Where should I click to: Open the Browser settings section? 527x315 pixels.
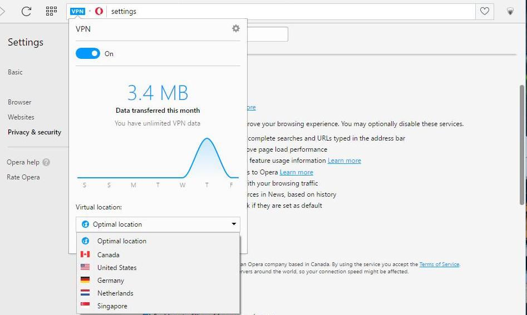pos(19,102)
